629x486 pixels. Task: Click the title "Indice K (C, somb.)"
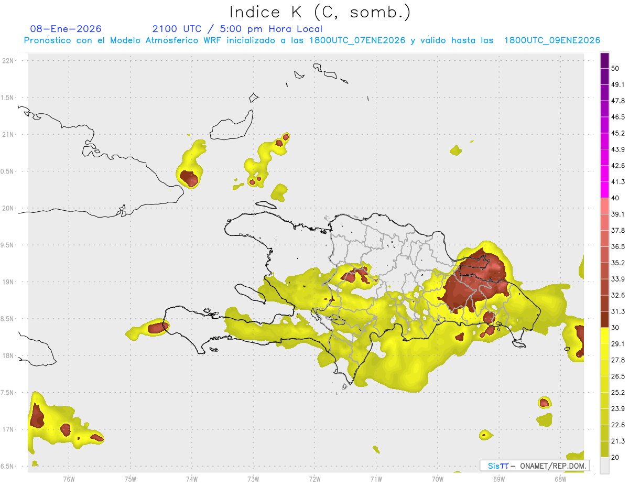[320, 12]
